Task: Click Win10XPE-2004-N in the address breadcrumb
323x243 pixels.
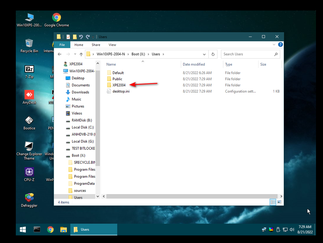Action: (x=111, y=54)
